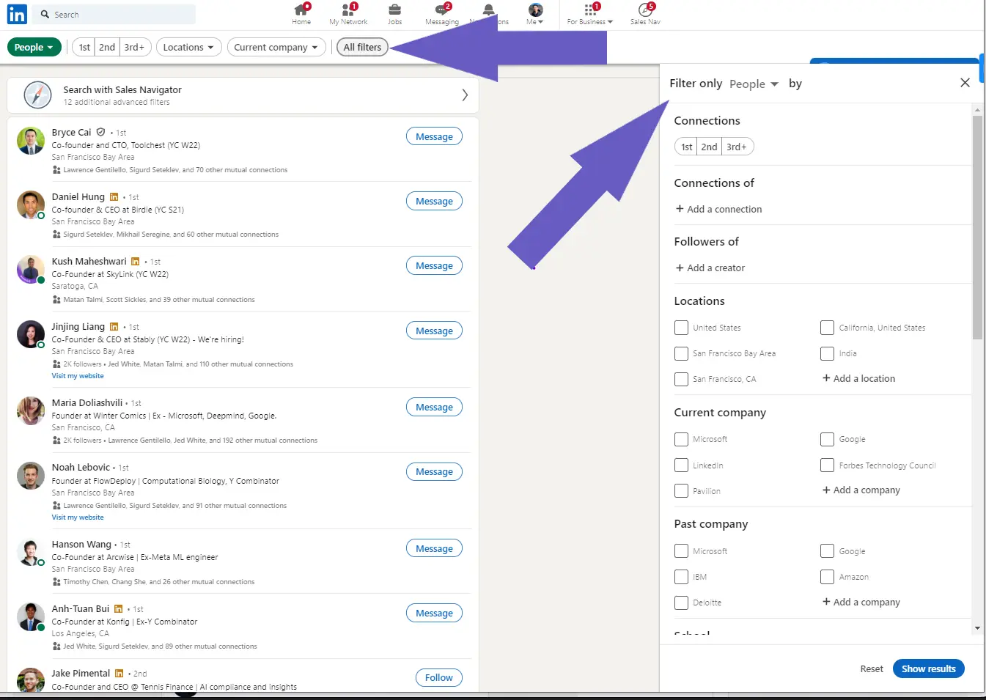This screenshot has width=986, height=700.
Task: Open the Me profile menu
Action: [535, 14]
